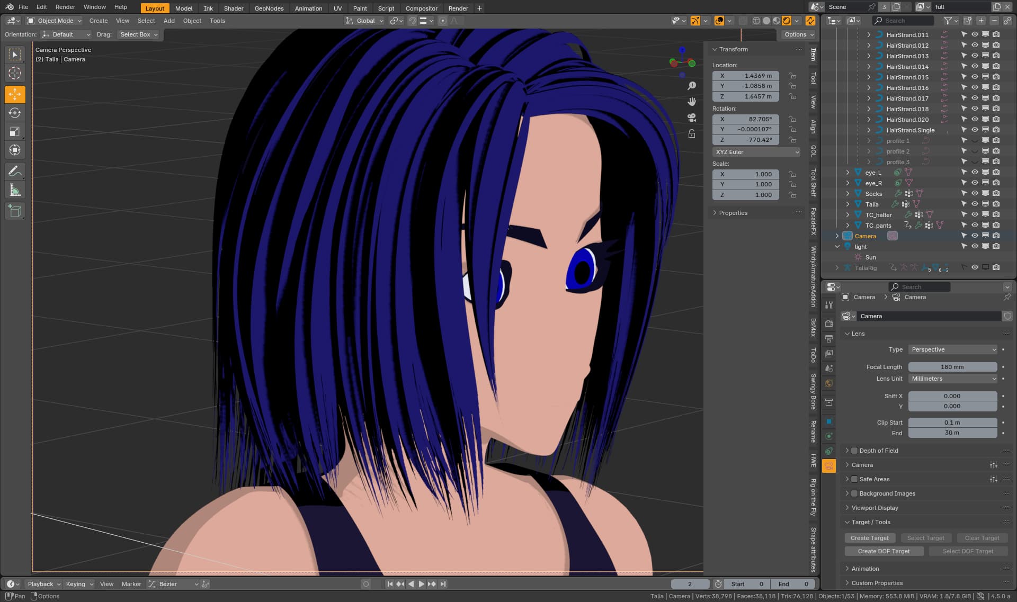Toggle visibility of the Talia object
Image resolution: width=1017 pixels, height=602 pixels.
click(975, 204)
